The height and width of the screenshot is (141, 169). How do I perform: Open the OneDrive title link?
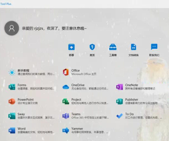[78, 85]
